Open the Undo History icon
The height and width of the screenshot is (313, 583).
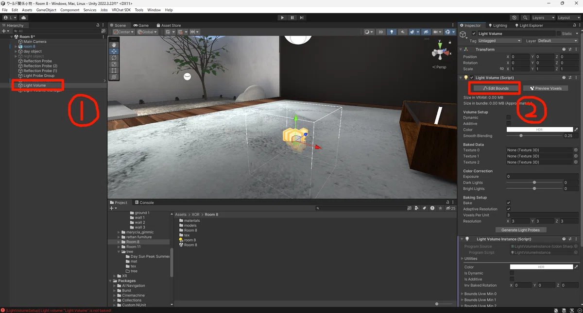514,17
